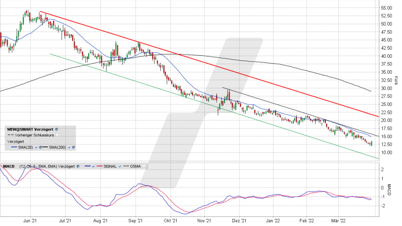The image size is (402, 226).
Task: Click the Mär '22 date axis label
Action: pos(338,221)
